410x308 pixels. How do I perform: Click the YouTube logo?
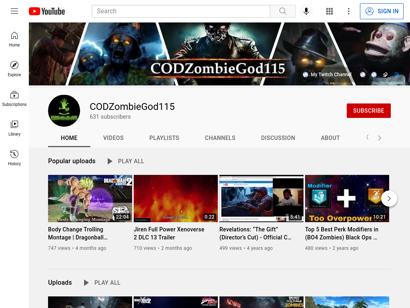coord(47,11)
